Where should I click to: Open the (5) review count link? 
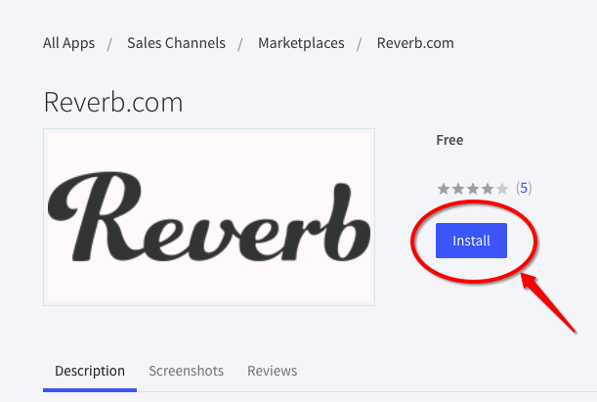coord(524,188)
